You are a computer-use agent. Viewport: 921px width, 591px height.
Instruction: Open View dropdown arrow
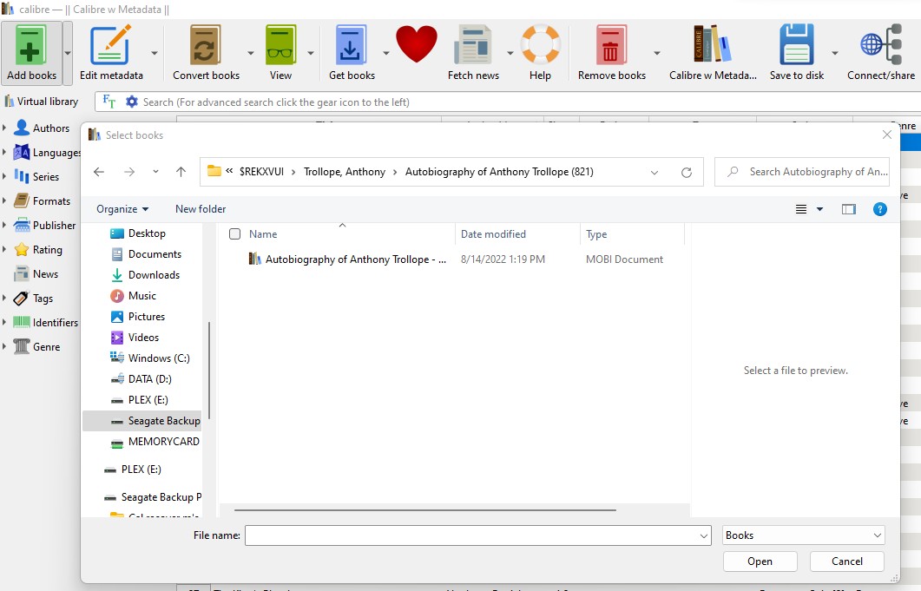coord(311,53)
